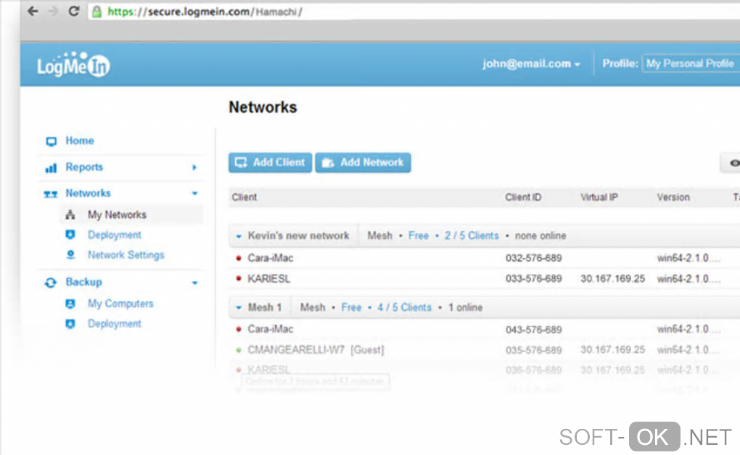This screenshot has height=455, width=740.
Task: Click the secure.logmein.com address bar
Action: click(415, 12)
